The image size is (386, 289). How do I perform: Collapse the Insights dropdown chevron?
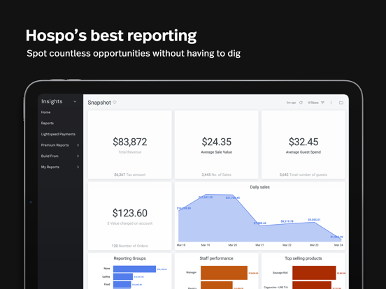coord(75,101)
